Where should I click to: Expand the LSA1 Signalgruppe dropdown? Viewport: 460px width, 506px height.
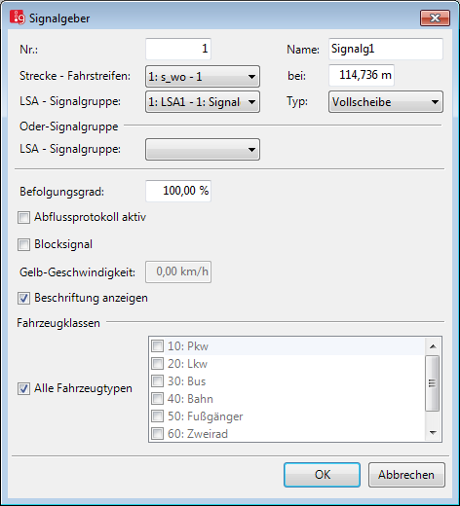point(203,102)
